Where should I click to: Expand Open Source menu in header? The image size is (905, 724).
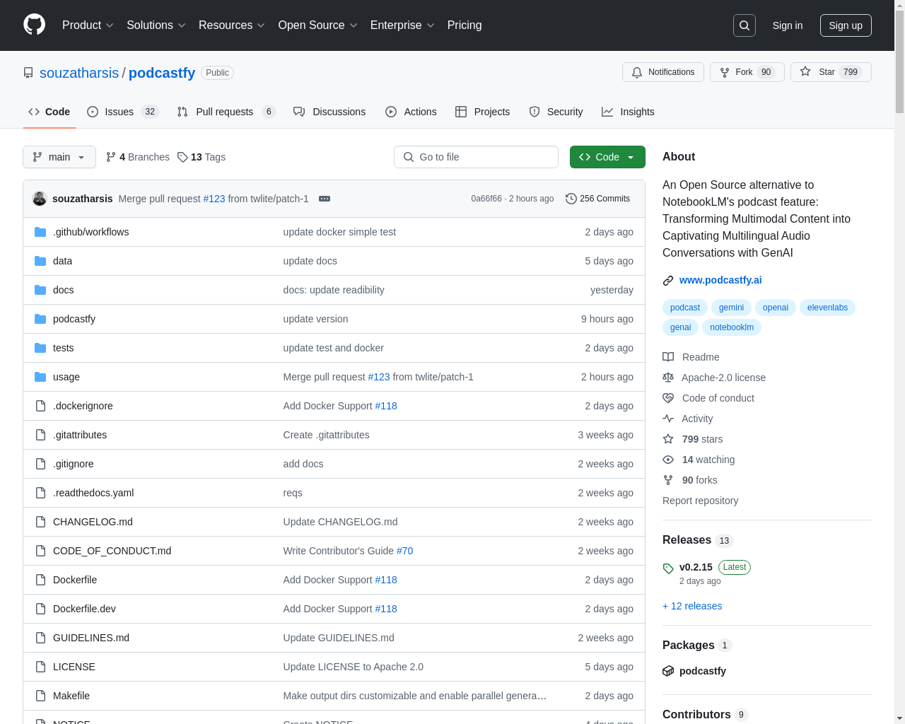tap(318, 25)
